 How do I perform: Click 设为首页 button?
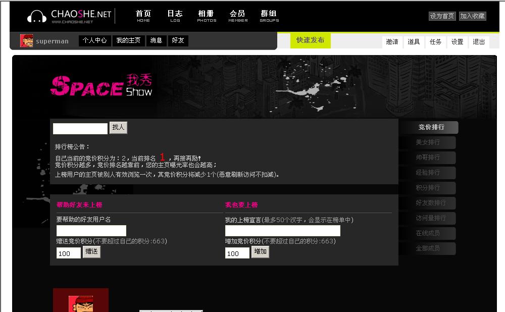coord(442,16)
